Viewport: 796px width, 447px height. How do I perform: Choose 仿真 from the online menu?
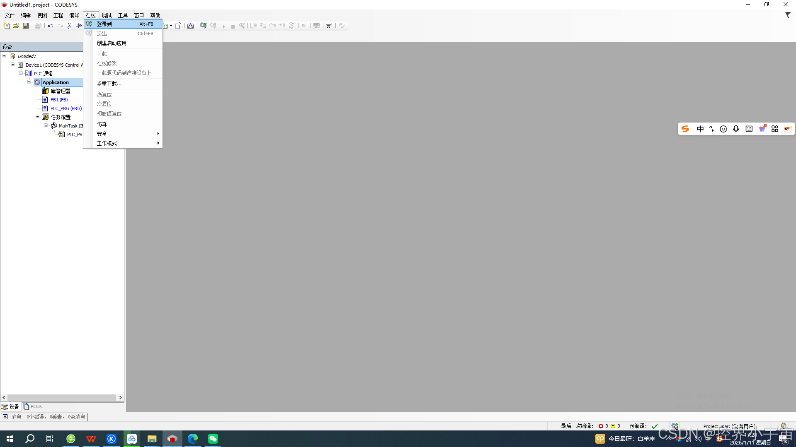[x=102, y=124]
